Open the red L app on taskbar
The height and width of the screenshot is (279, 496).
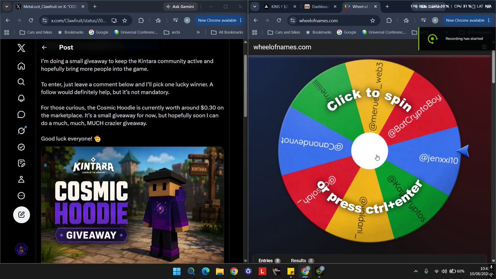pos(262,271)
